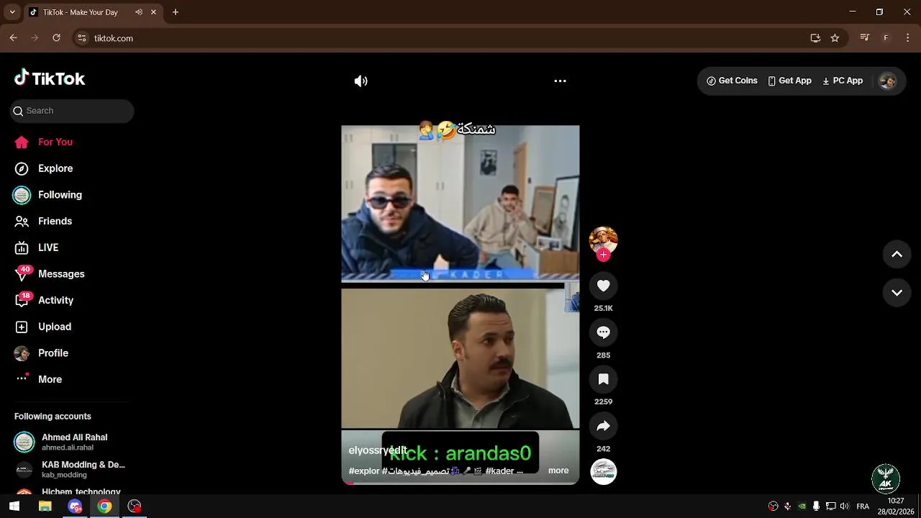Go to previous video with up chevron
The image size is (921, 518).
coord(897,254)
